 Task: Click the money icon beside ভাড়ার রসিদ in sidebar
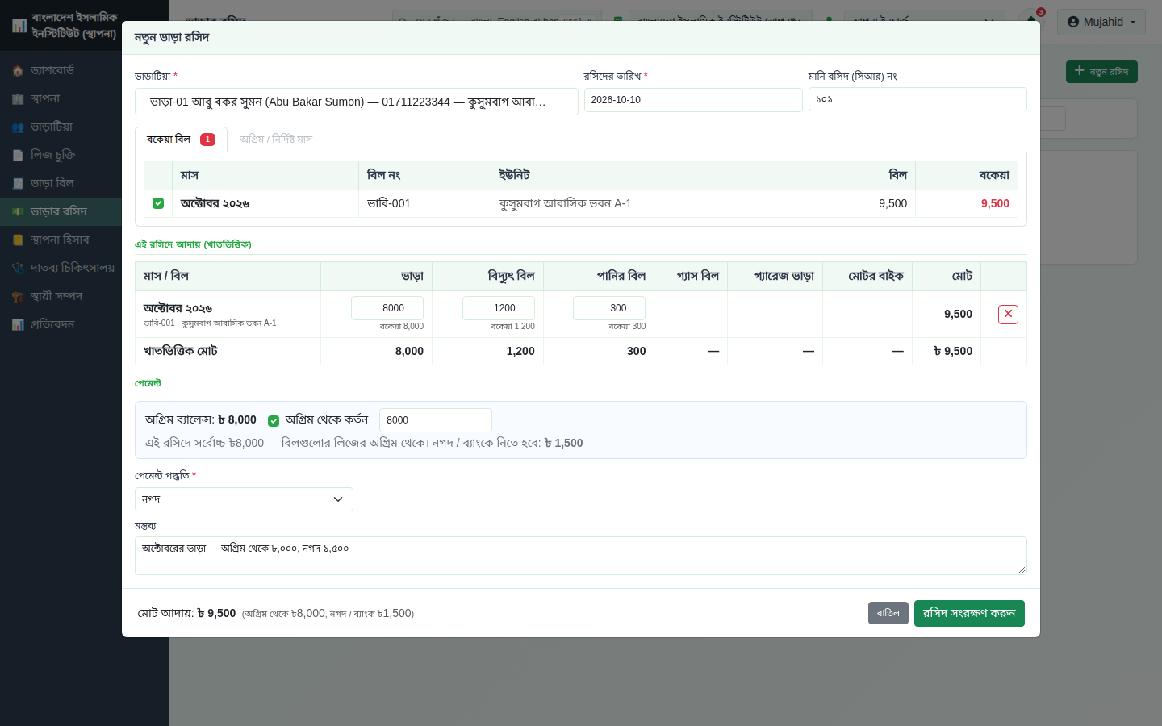tap(18, 212)
